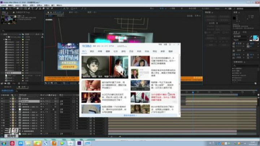
Task: Open the red NetEase Music taskbar icon
Action: tap(12, 143)
